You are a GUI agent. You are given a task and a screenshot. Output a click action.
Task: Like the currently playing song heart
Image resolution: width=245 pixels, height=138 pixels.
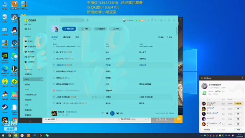point(59,115)
